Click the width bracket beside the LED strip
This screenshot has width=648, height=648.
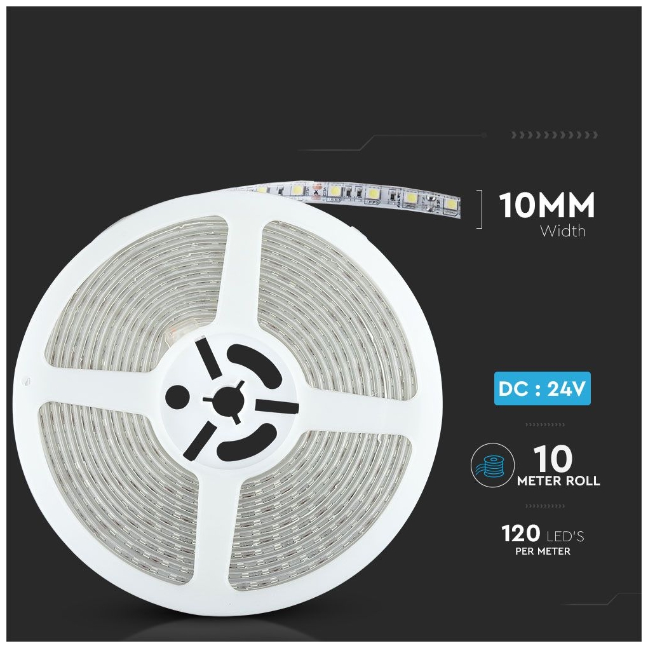click(x=480, y=209)
